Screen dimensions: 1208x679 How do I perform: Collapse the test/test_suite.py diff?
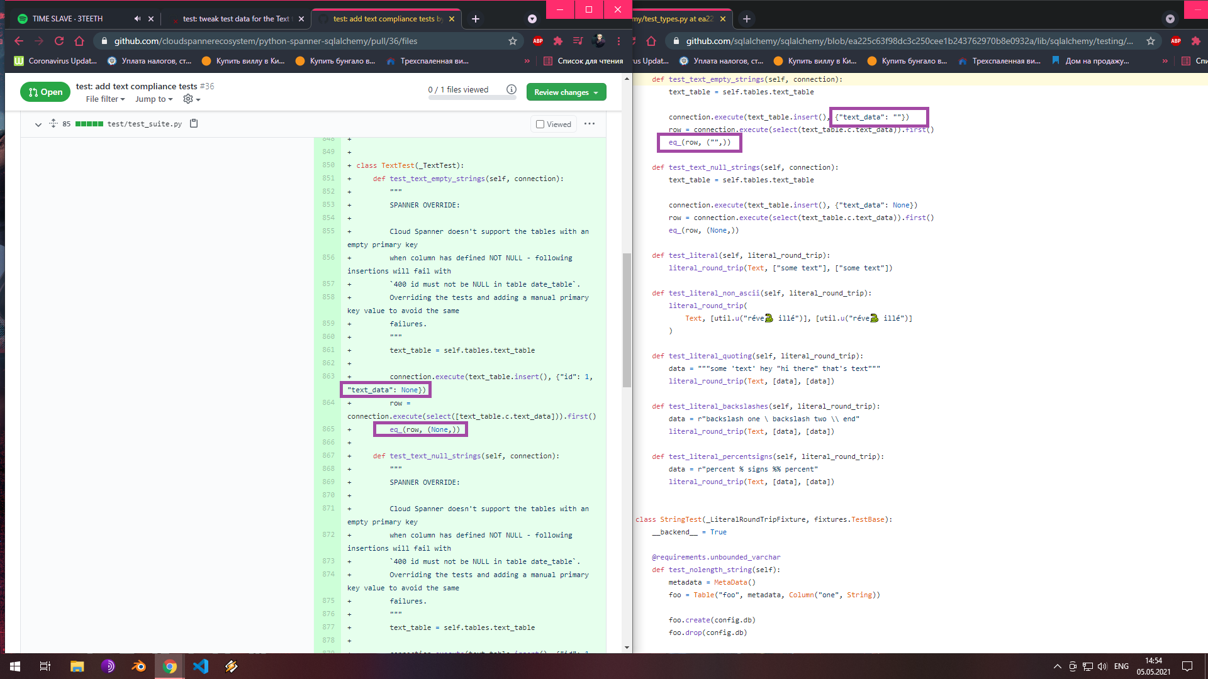[x=38, y=124]
